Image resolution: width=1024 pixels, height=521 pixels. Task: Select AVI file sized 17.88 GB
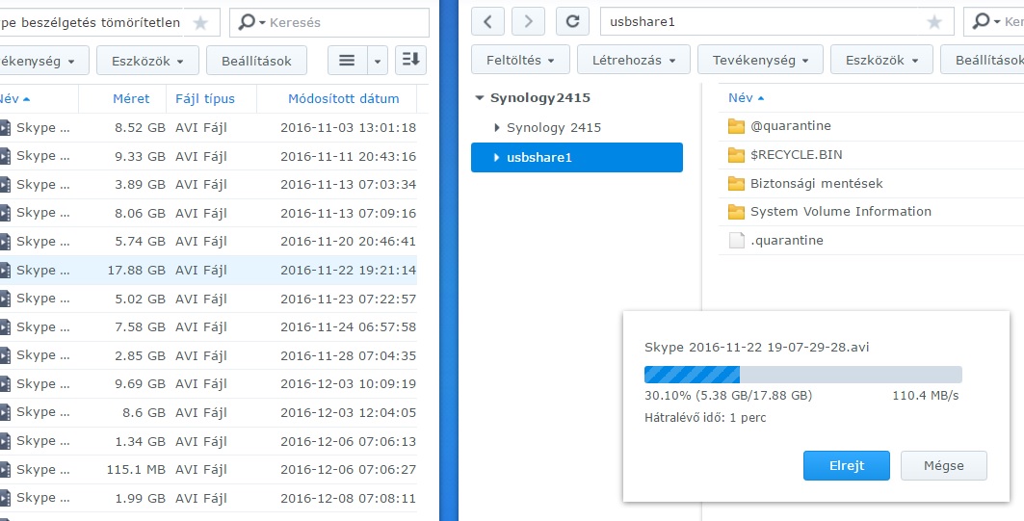pyautogui.click(x=208, y=271)
